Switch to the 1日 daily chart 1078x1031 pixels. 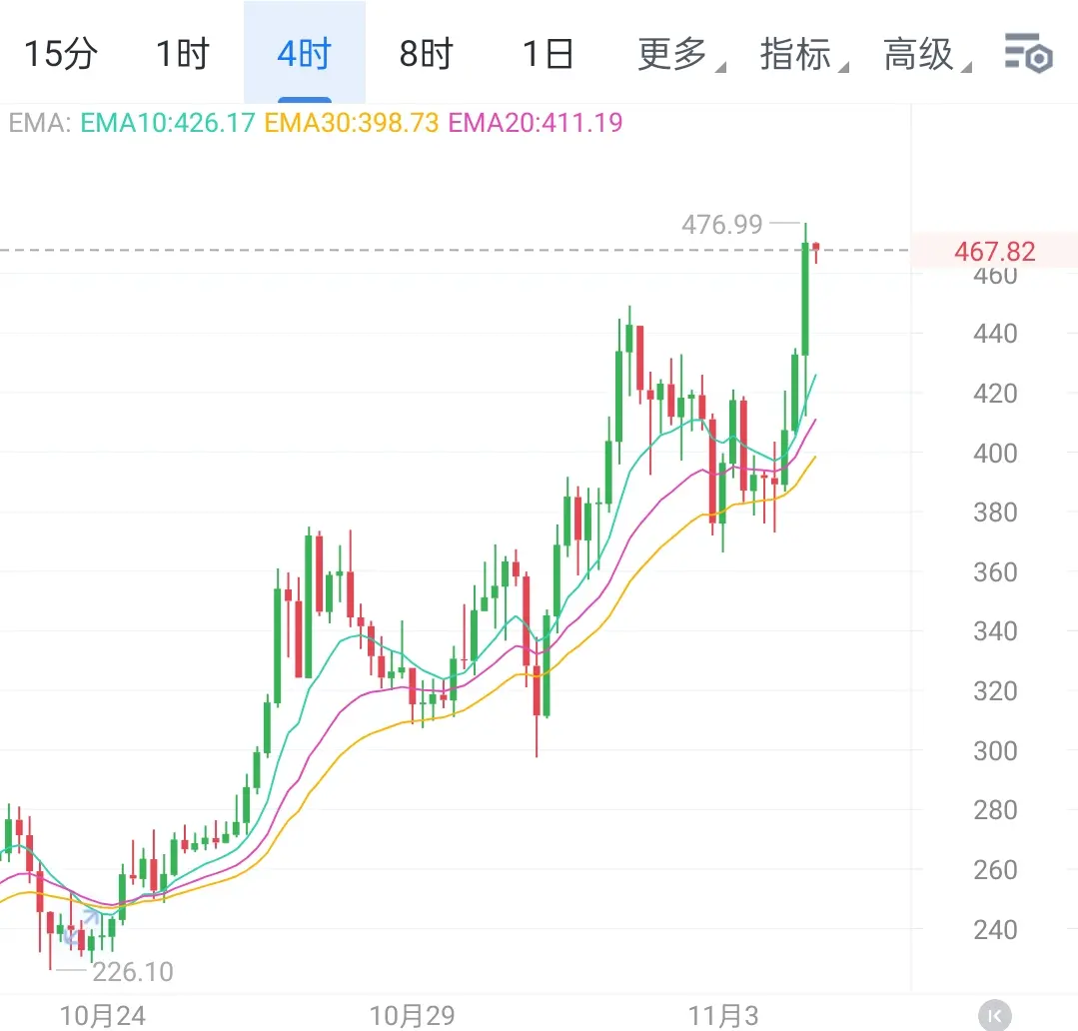click(x=547, y=54)
